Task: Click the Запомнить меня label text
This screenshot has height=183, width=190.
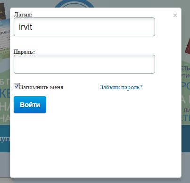Action: [x=41, y=87]
